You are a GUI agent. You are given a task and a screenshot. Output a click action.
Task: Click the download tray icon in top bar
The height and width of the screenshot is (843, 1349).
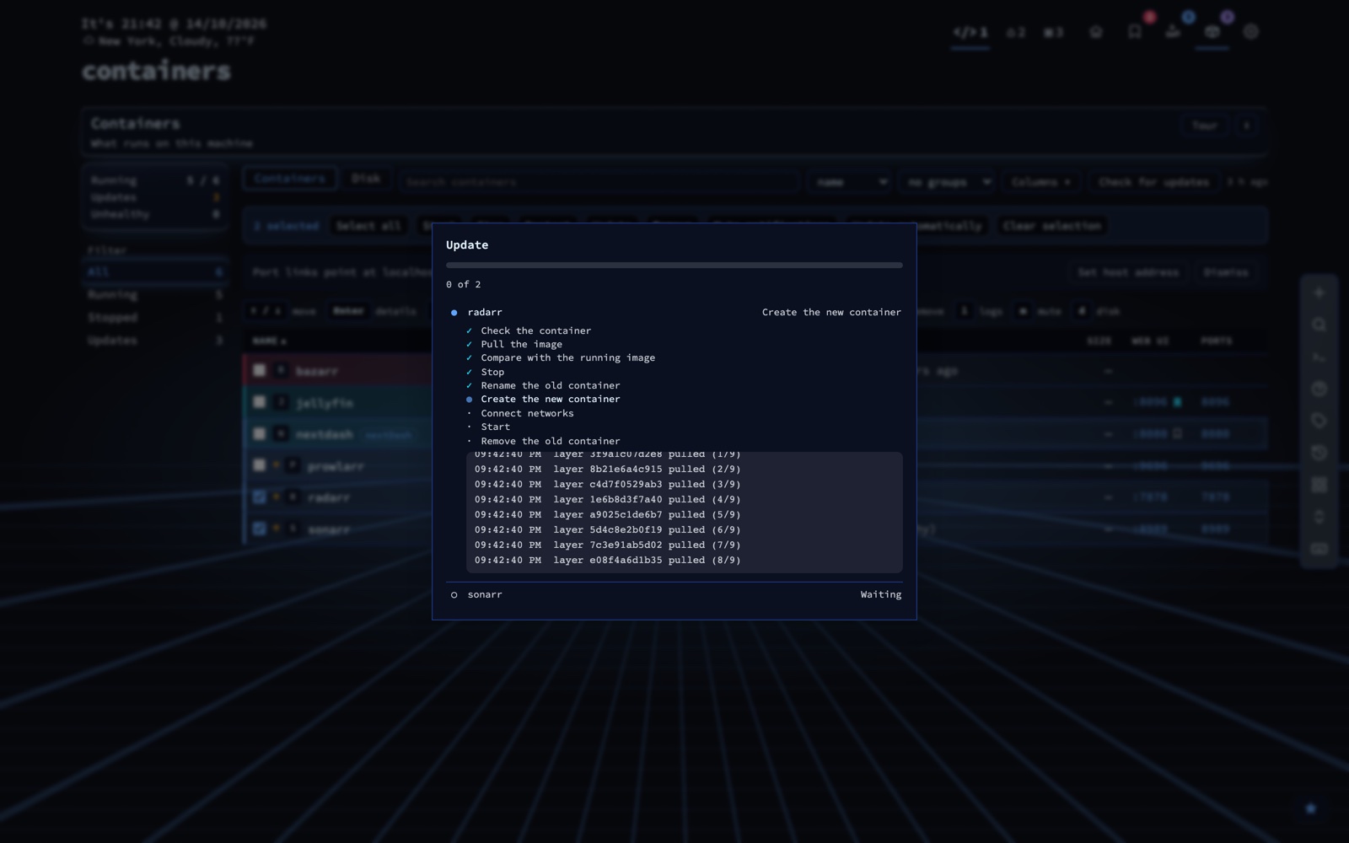coord(1173,32)
